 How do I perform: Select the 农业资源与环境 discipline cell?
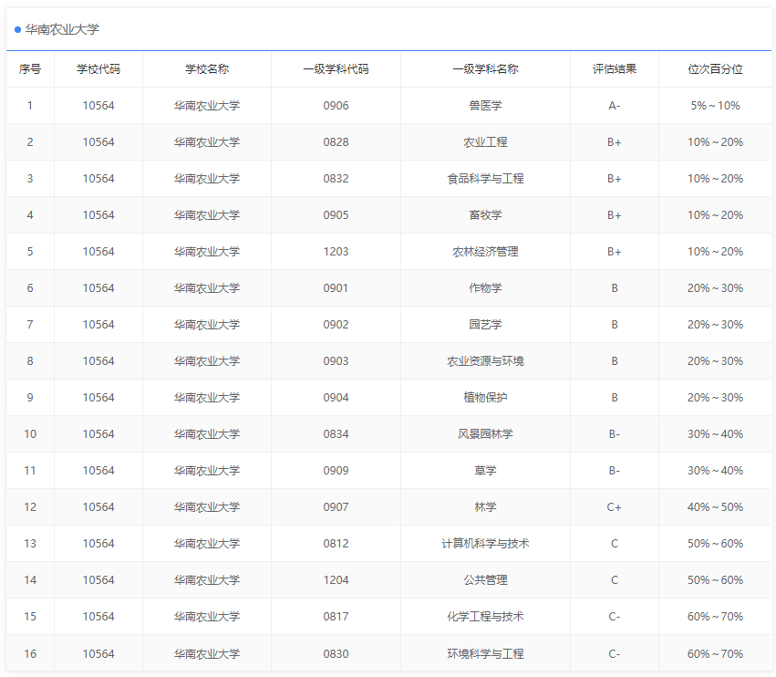tap(485, 361)
